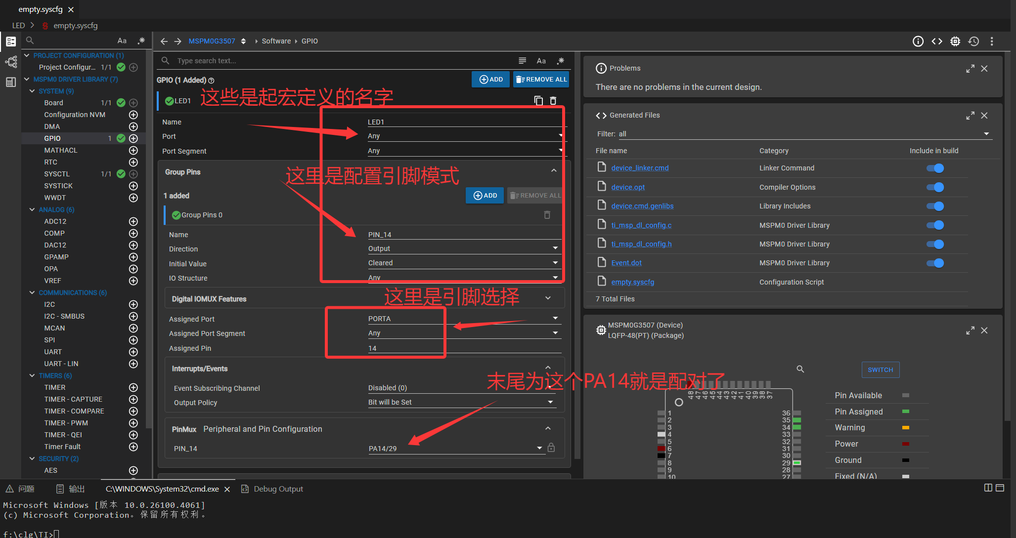This screenshot has width=1016, height=538.
Task: Delete the LED1 GPIO instance
Action: point(553,101)
